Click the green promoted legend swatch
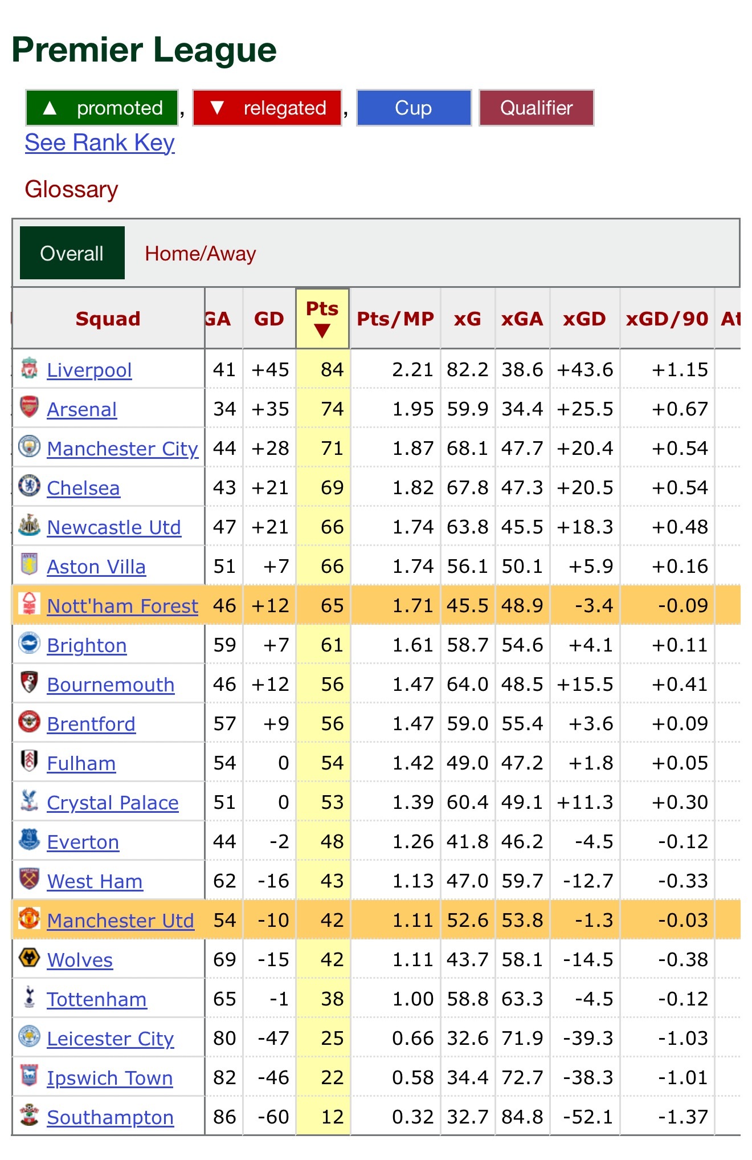The image size is (752, 1160). (102, 108)
